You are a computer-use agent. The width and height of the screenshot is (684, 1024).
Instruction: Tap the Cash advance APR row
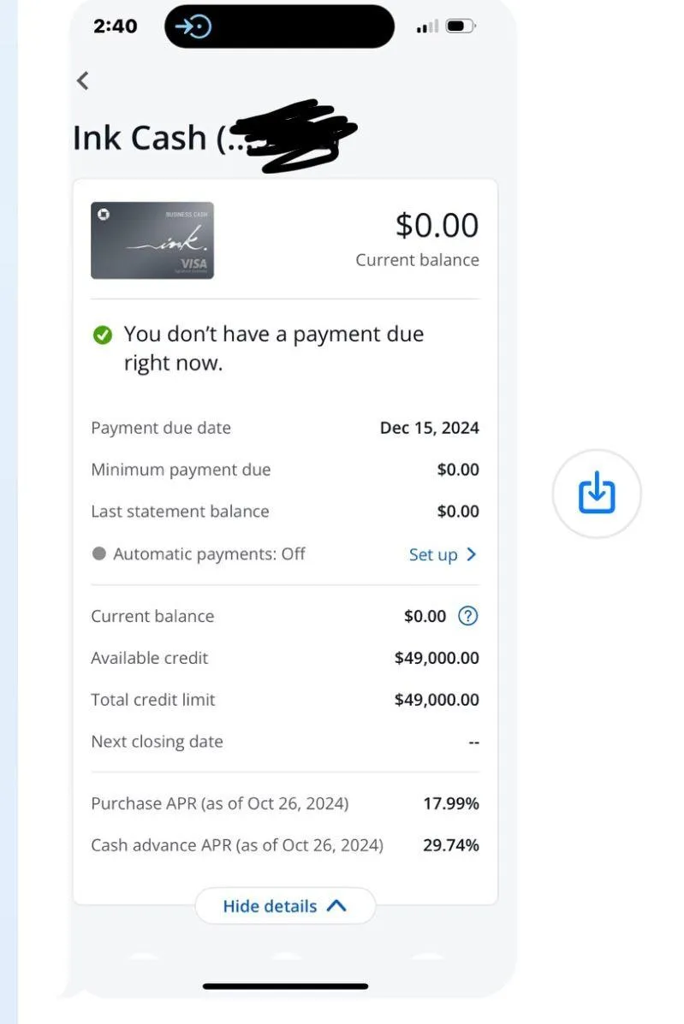284,845
